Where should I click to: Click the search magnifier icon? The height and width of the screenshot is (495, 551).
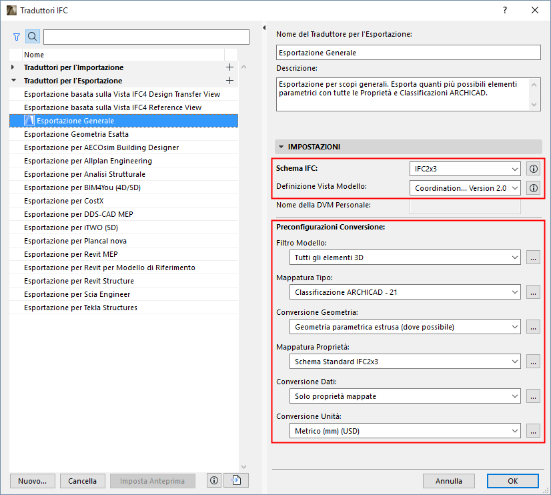(x=32, y=37)
